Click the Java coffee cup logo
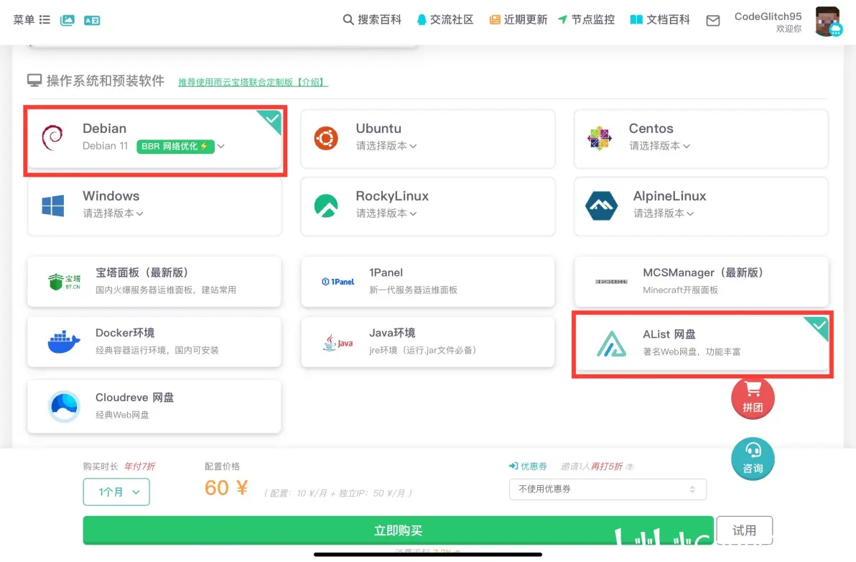Image resolution: width=856 pixels, height=562 pixels. pyautogui.click(x=338, y=342)
